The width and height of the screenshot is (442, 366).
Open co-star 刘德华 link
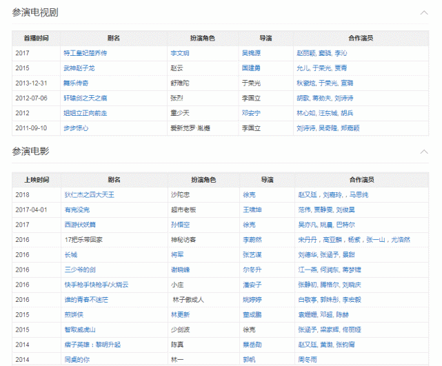click(308, 255)
